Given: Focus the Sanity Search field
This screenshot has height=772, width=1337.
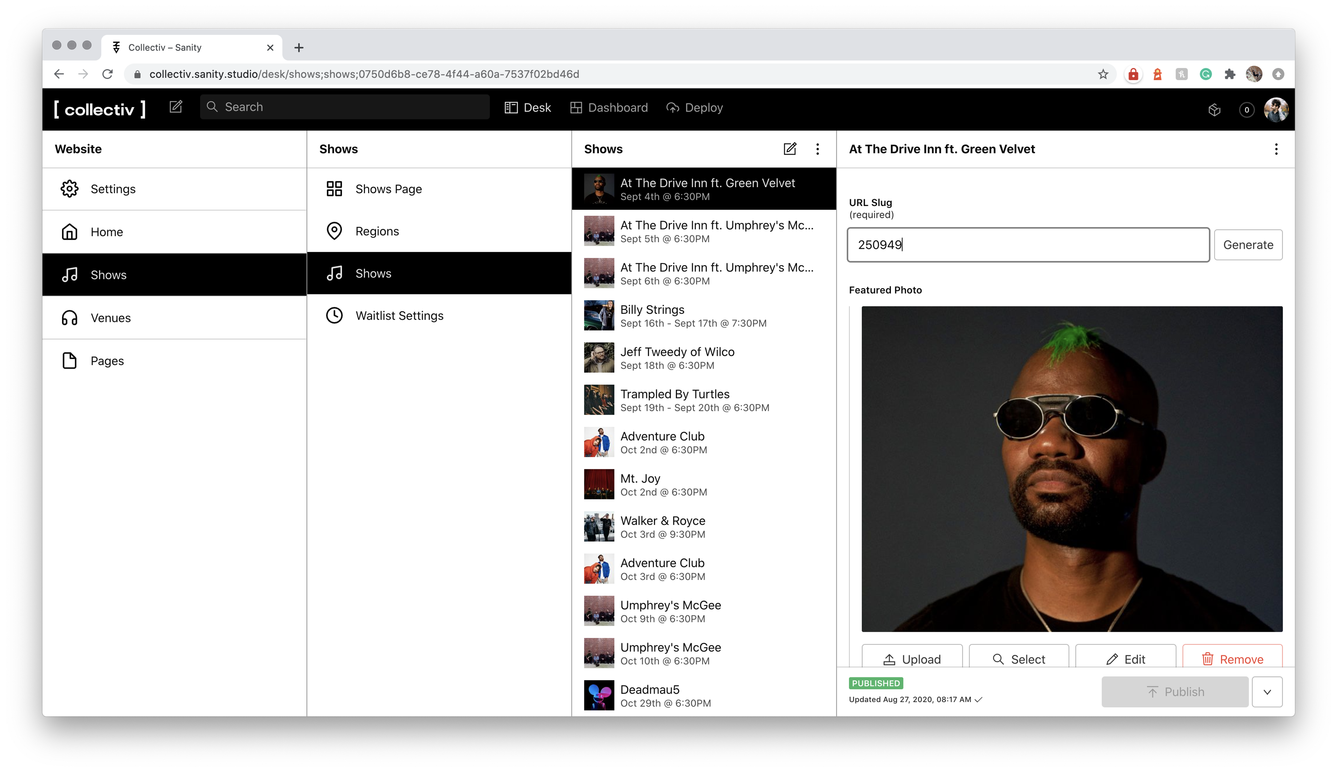Looking at the screenshot, I should point(345,107).
